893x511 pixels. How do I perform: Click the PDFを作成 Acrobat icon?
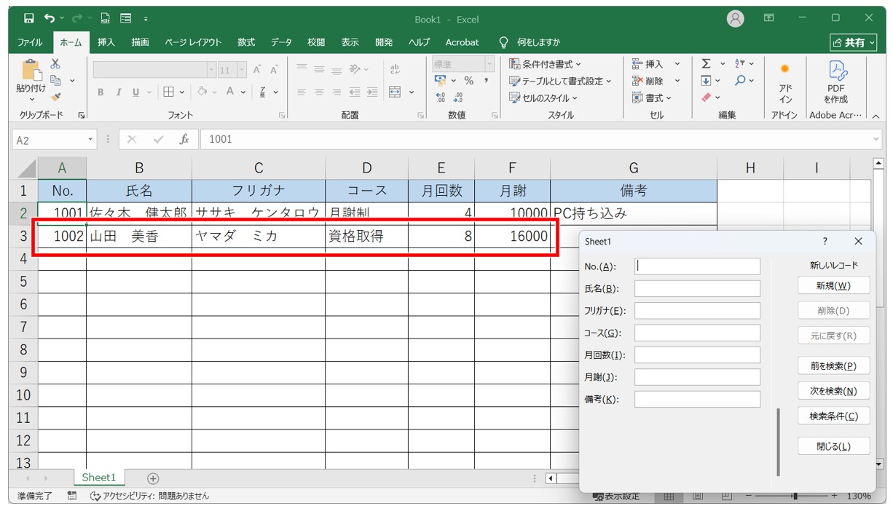coord(835,82)
